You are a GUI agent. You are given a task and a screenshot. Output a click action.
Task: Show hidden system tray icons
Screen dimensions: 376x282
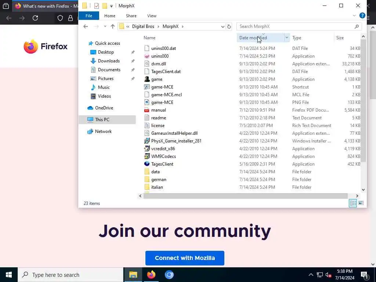pos(311,275)
